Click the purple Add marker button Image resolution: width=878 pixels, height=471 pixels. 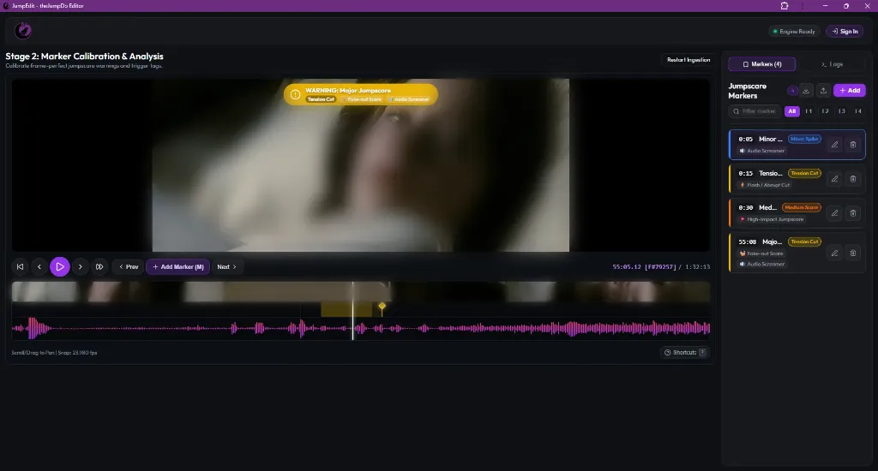[x=850, y=91]
